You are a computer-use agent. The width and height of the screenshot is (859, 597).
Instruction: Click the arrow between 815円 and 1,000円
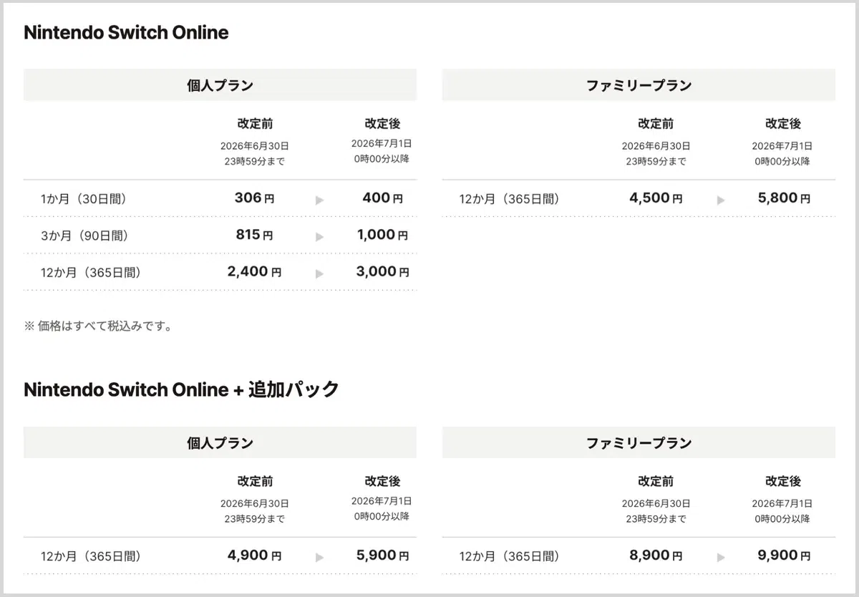pyautogui.click(x=320, y=236)
